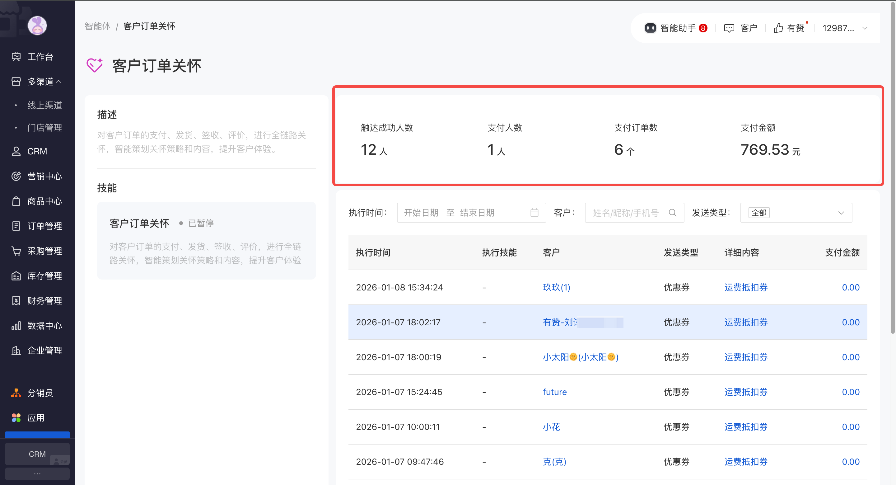Click the 商品中心 bag icon

coord(16,201)
